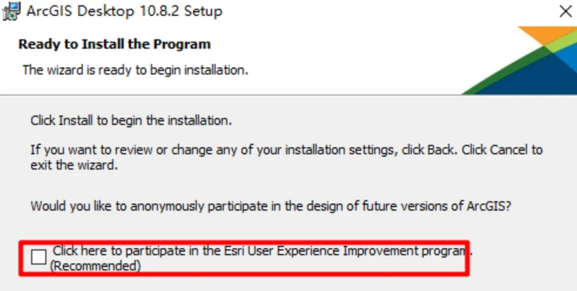
Task: Click the words 'exit the wizard' in the paragraph
Action: tap(73, 165)
